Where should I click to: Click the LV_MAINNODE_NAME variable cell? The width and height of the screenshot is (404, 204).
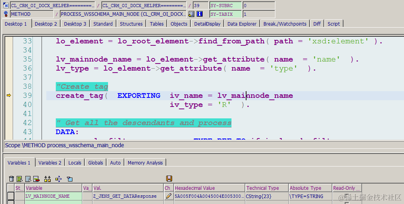pyautogui.click(x=53, y=196)
